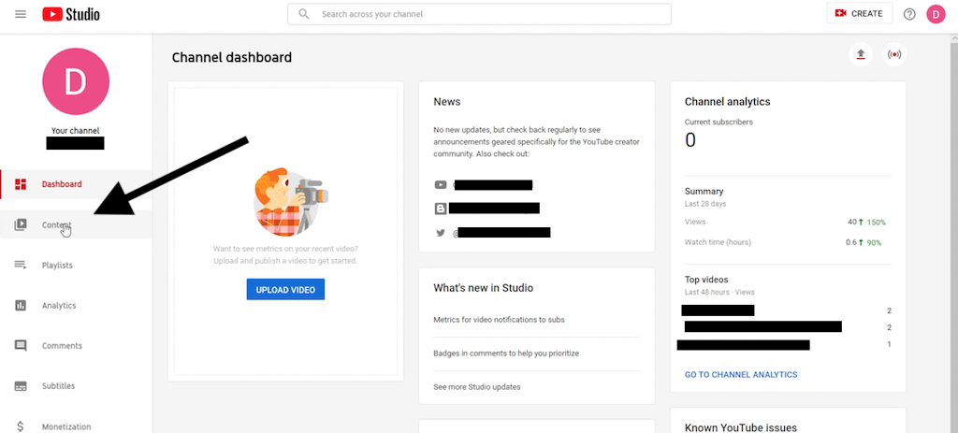This screenshot has height=433, width=958.
Task: Open the account avatar in top bar
Action: tap(936, 14)
